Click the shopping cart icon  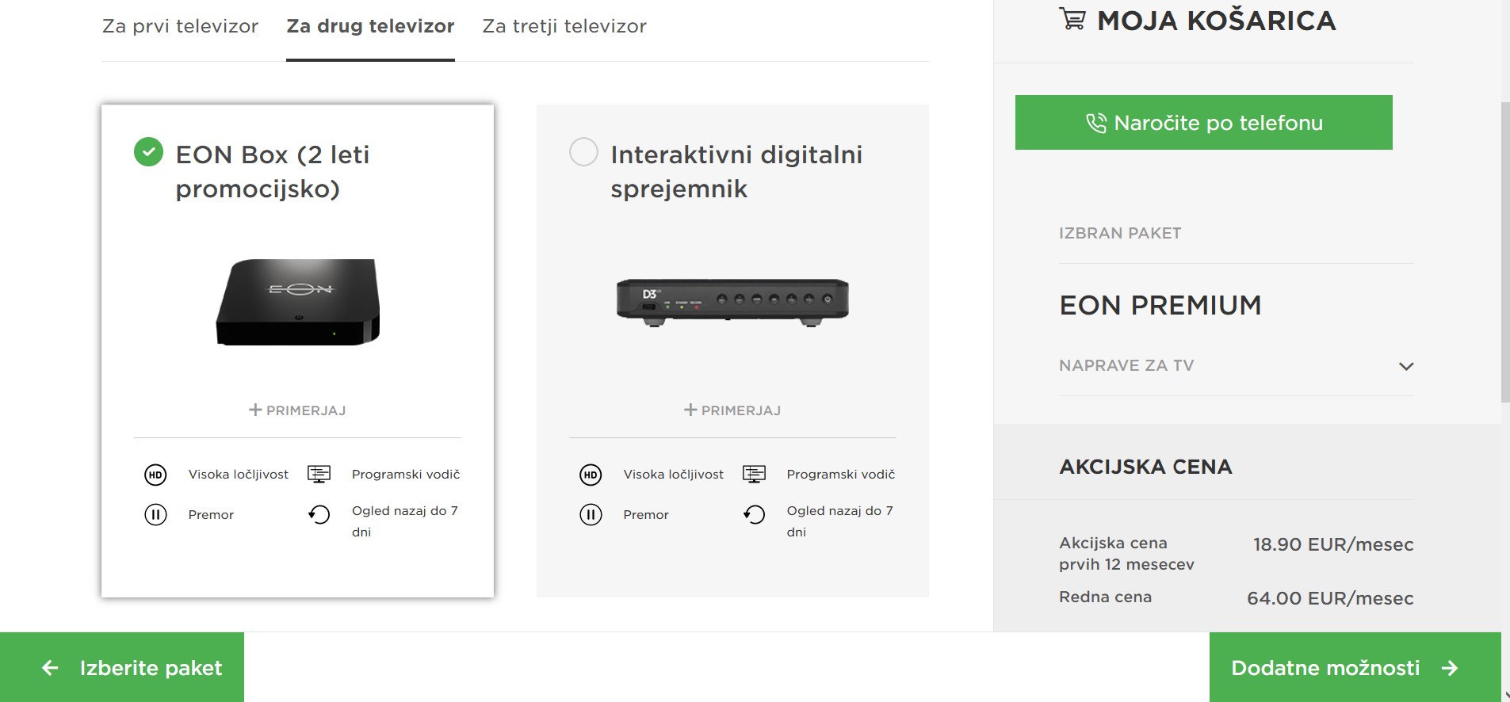[1072, 19]
